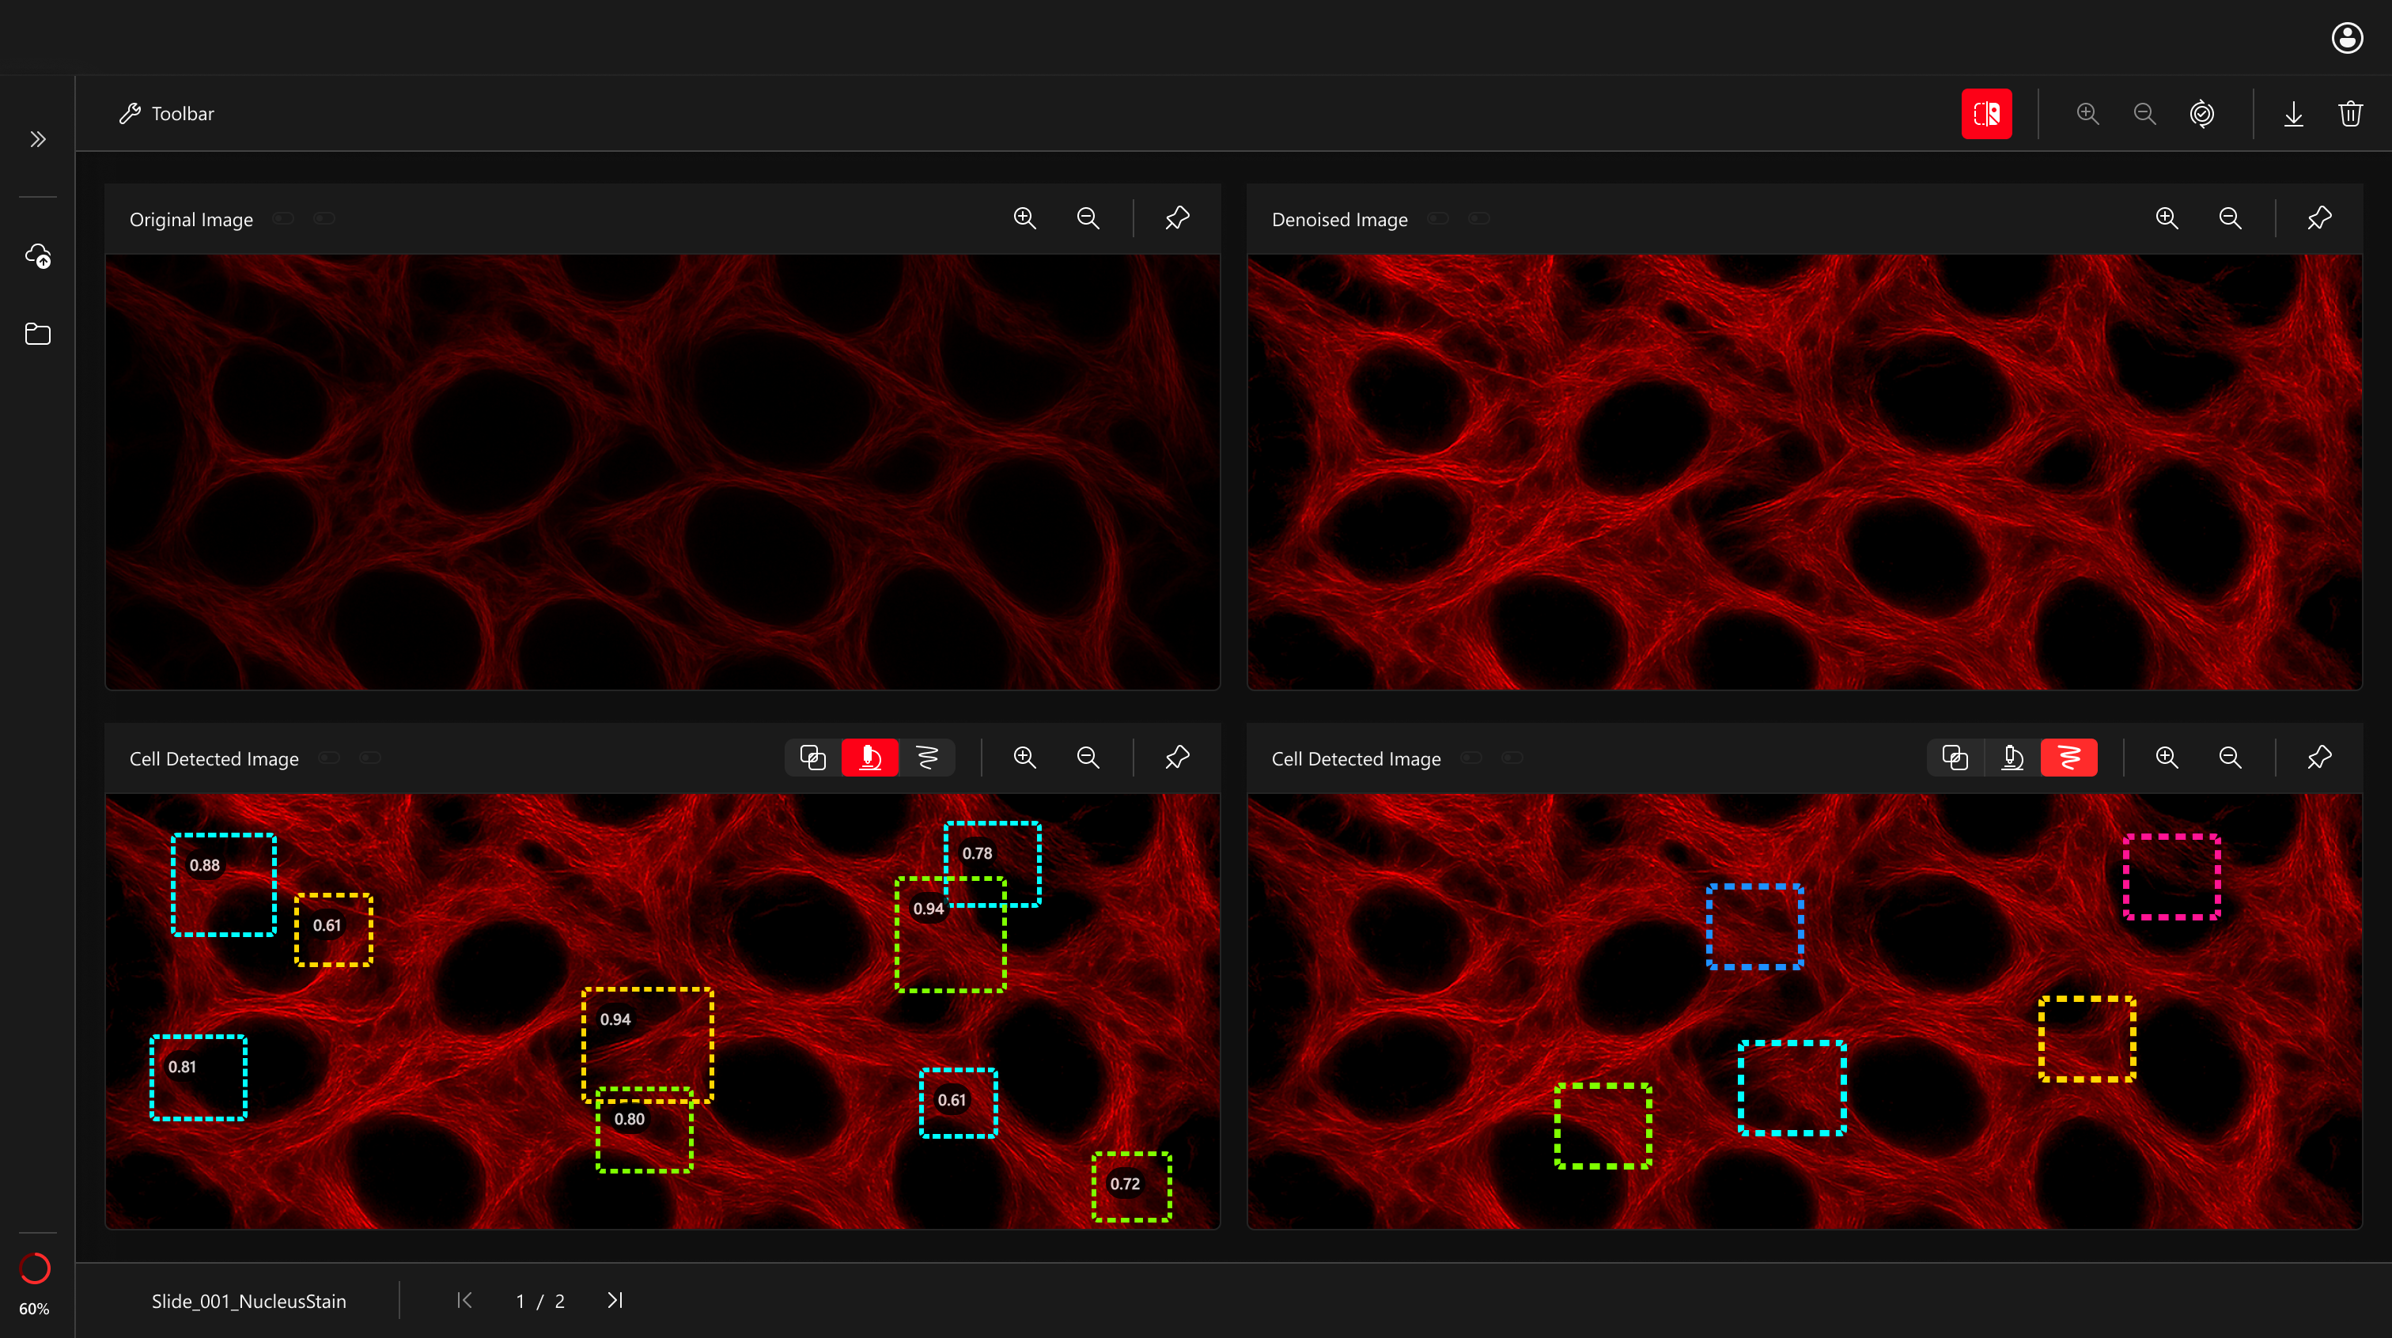
Task: Zoom out on right Cell Detected Image
Action: tap(2230, 758)
